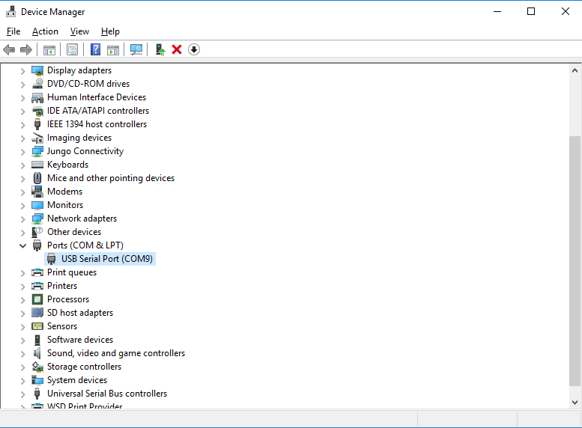Expand the Display adapters category

pos(22,70)
